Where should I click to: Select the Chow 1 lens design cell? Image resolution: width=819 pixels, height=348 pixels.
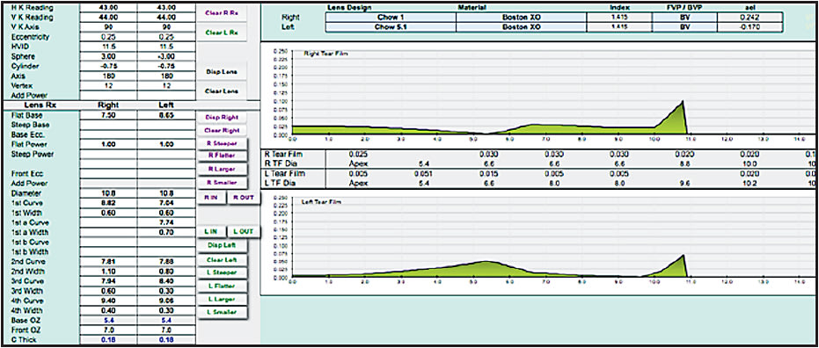391,17
